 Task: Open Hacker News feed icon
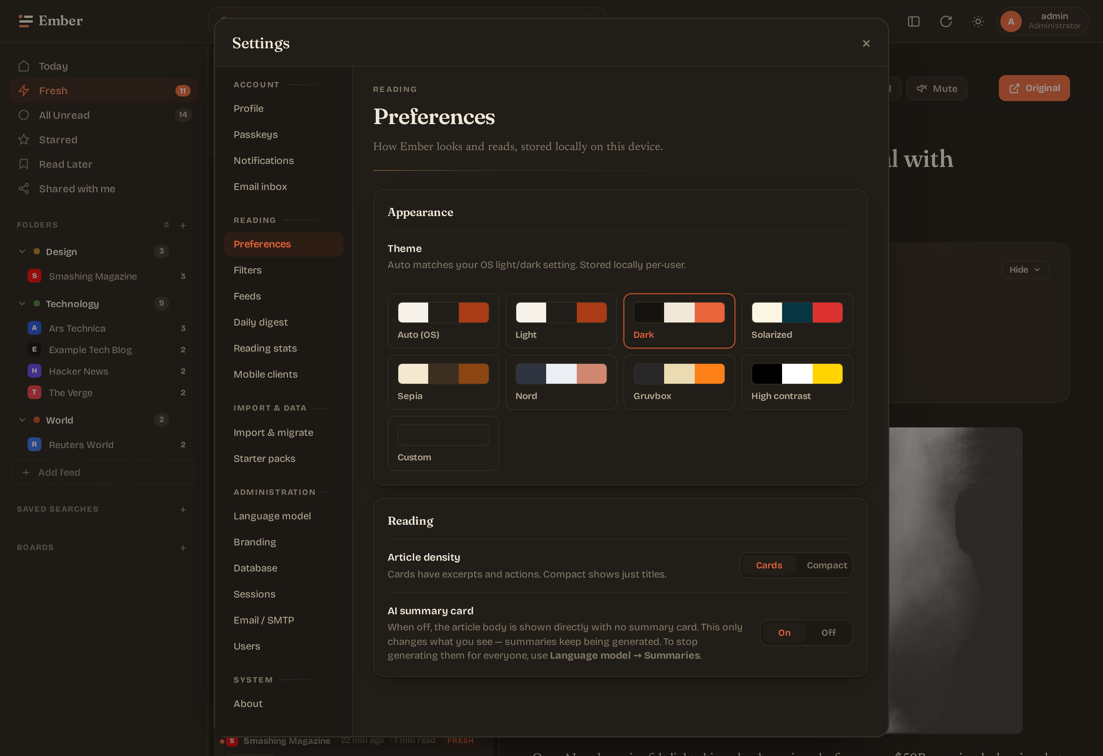point(34,371)
